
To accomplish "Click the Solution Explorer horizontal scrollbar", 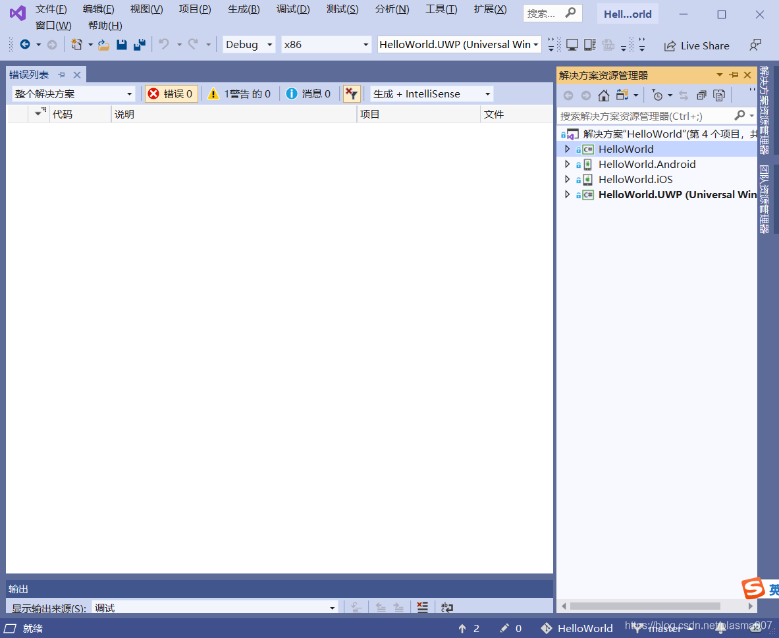I will [645, 606].
